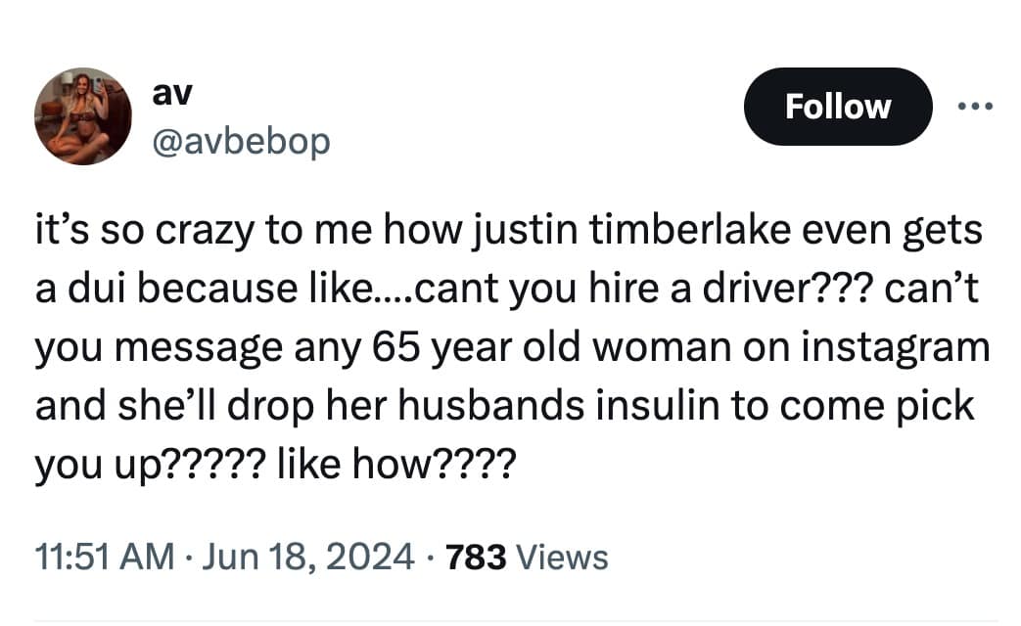
Task: Open the av profile picture
Action: pos(83,116)
